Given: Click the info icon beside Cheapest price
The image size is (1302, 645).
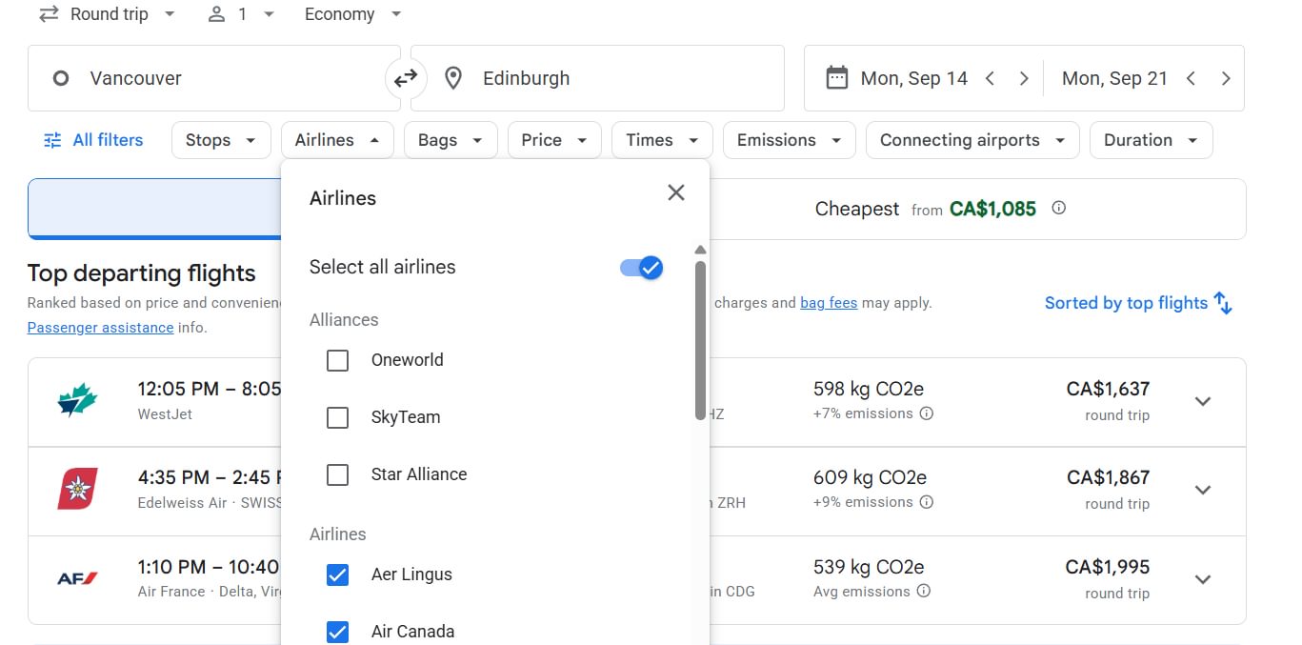Looking at the screenshot, I should pos(1058,208).
